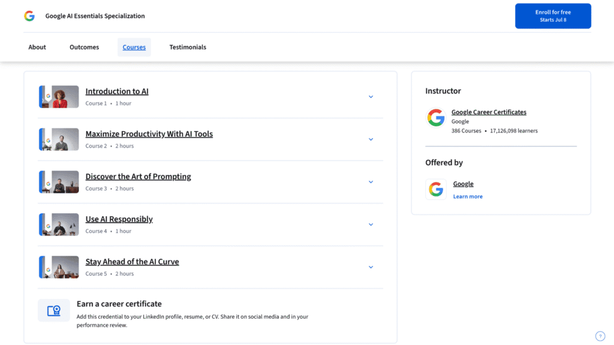Viewport: 614px width, 345px height.
Task: Expand the Use AI Responsibly chevron
Action: tap(371, 225)
